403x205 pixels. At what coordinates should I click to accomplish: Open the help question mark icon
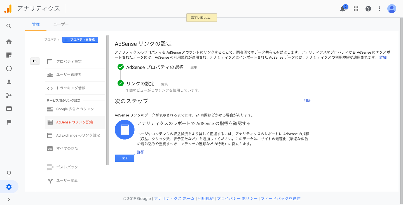[x=368, y=9]
